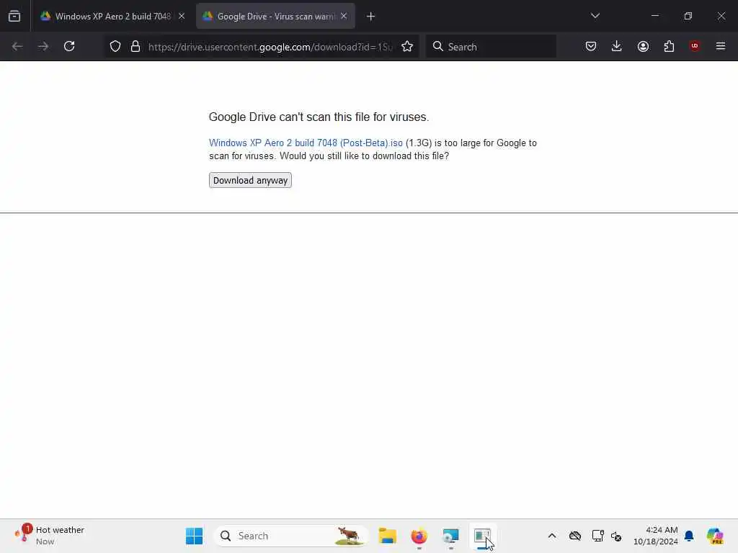Viewport: 738px width, 553px height.
Task: Open muted volume tray icon
Action: 617,536
